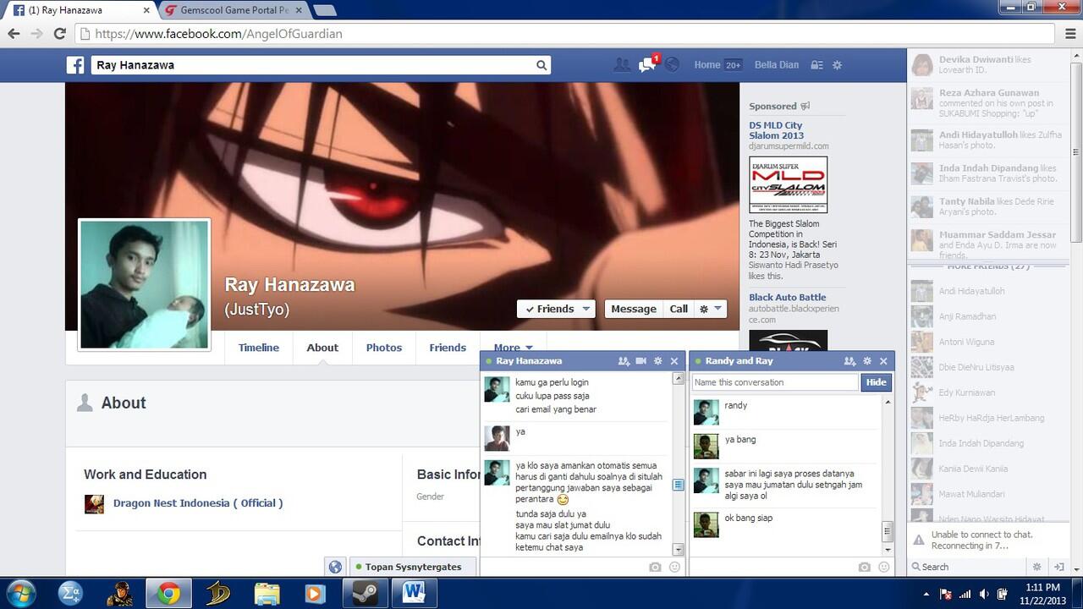This screenshot has height=609, width=1083.
Task: Click the MLD City Slalom ad image
Action: coord(789,184)
